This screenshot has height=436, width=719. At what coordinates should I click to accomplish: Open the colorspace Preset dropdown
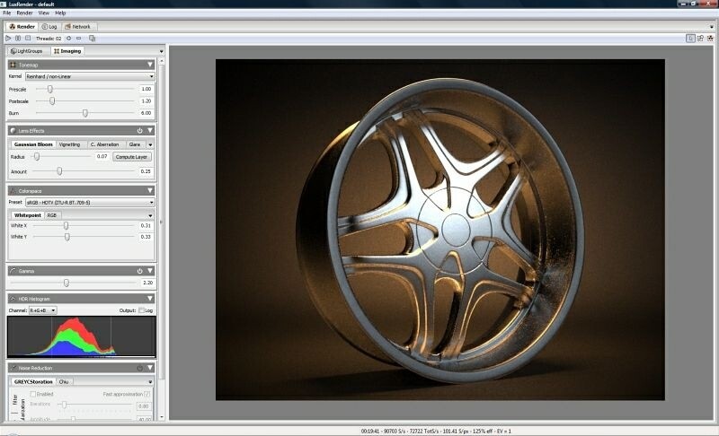point(90,202)
